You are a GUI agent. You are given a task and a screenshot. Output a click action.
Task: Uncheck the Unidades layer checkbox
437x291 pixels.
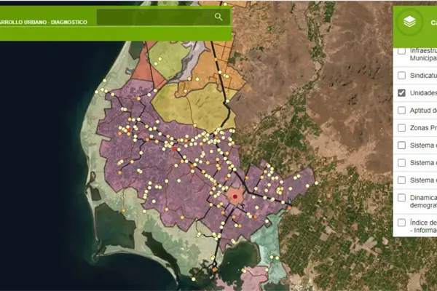point(401,93)
